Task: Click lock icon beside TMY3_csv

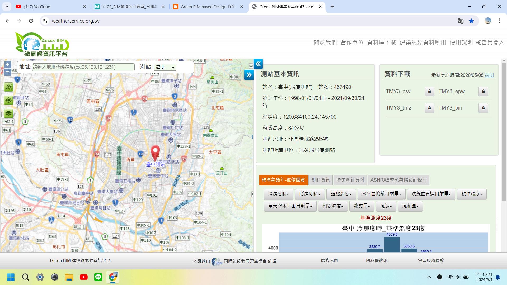Action: click(429, 91)
